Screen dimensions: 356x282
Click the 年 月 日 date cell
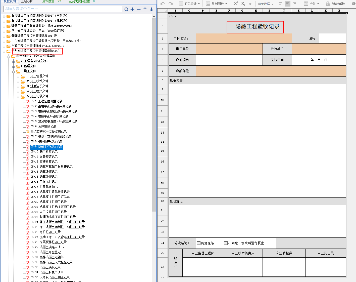pyautogui.click(x=319, y=60)
